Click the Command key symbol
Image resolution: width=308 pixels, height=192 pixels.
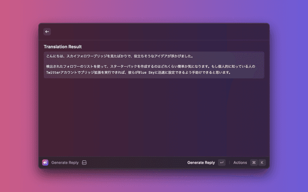point(254,163)
